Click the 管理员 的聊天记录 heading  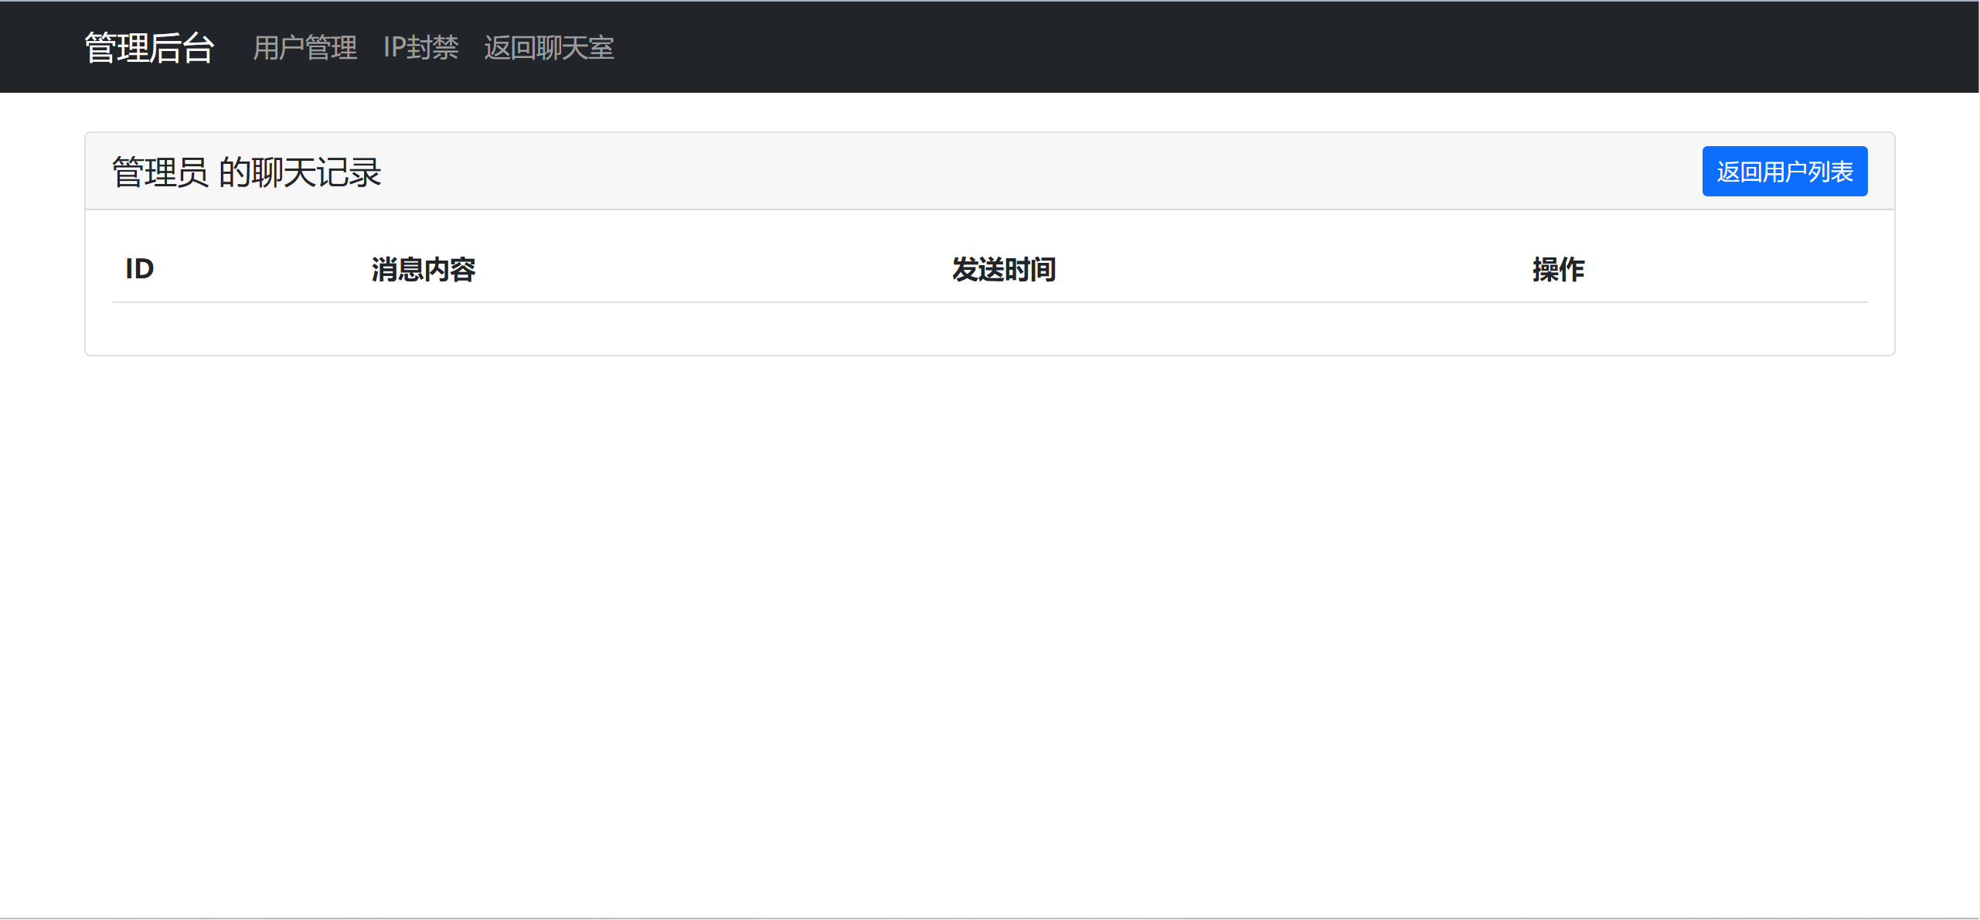[247, 172]
